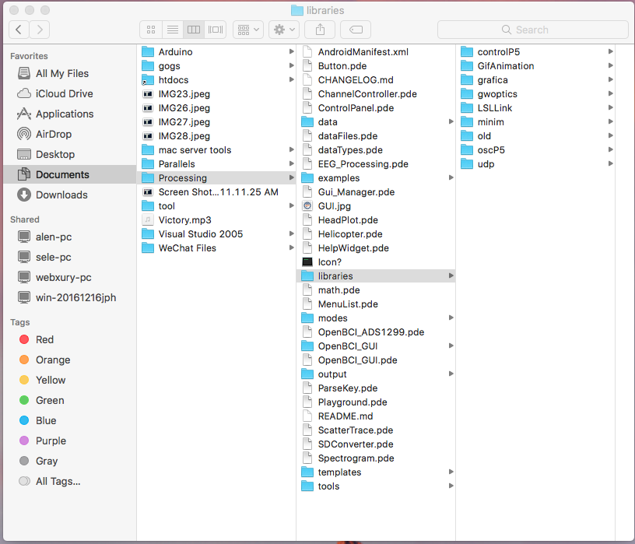Select the templates folder icon

pos(307,472)
